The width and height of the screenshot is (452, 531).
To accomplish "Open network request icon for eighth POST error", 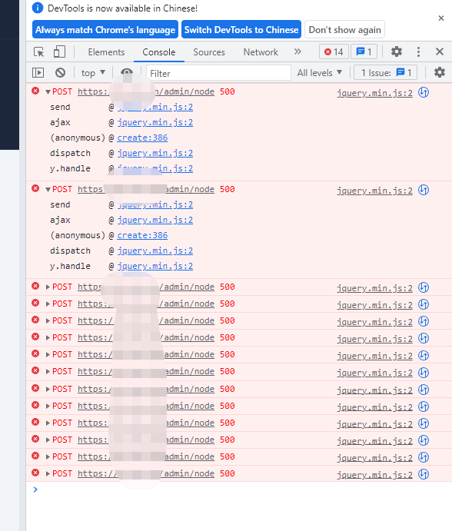I will 424,373.
